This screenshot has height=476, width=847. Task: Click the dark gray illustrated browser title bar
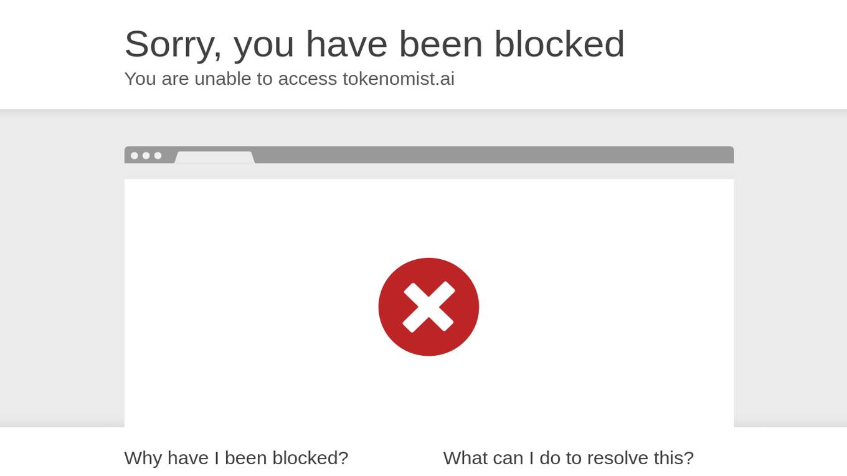click(429, 155)
